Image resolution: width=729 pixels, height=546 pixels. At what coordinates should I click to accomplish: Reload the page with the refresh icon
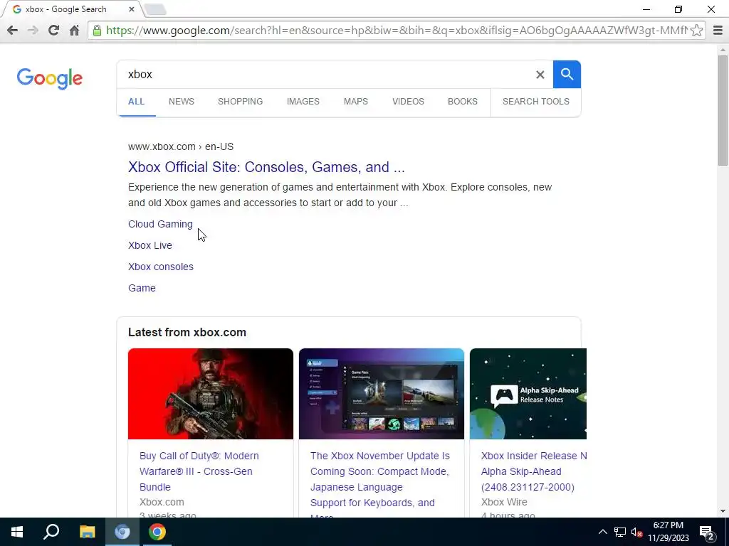[x=53, y=31]
